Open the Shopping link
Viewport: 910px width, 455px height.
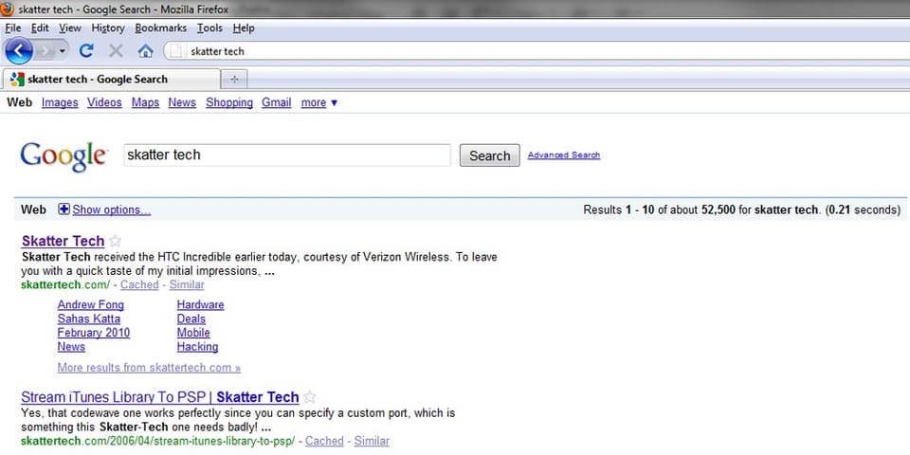[x=229, y=102]
